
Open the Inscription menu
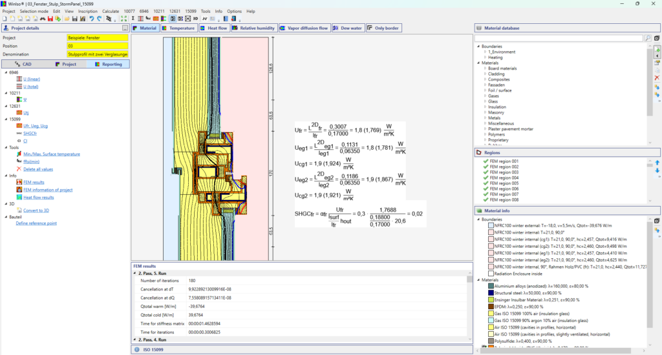(x=88, y=12)
